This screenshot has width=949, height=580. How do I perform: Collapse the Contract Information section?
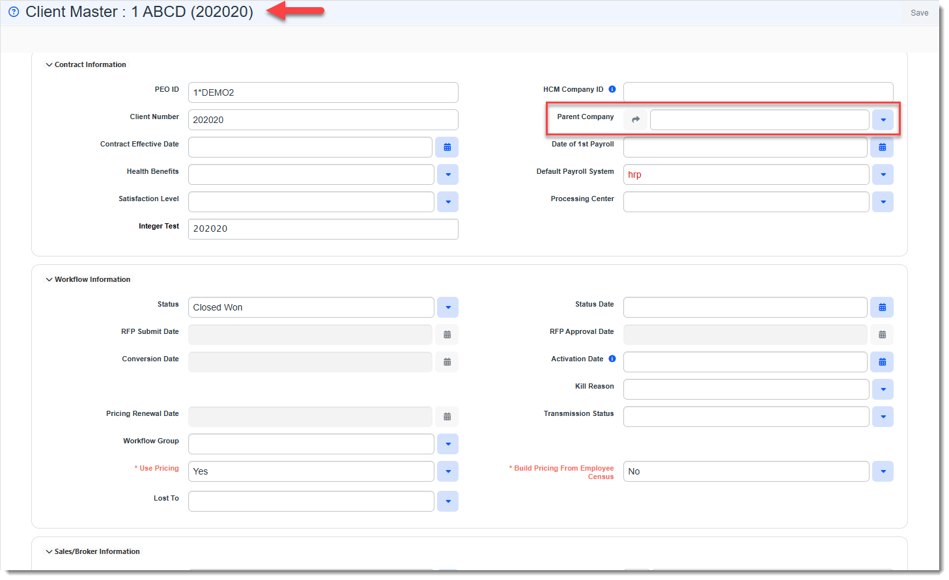coord(49,65)
